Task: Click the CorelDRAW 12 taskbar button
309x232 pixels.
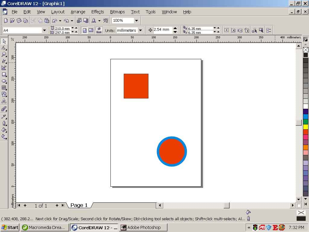Action: (x=94, y=227)
